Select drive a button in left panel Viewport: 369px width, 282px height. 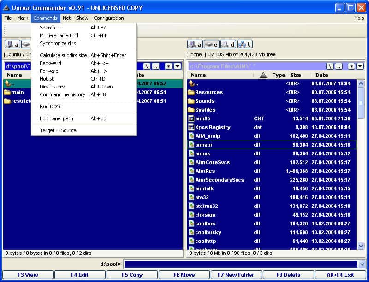[12, 44]
